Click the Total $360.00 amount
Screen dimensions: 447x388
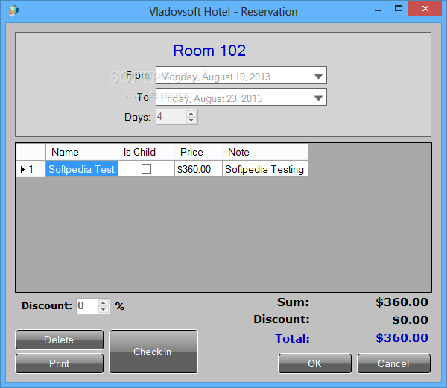(x=402, y=338)
